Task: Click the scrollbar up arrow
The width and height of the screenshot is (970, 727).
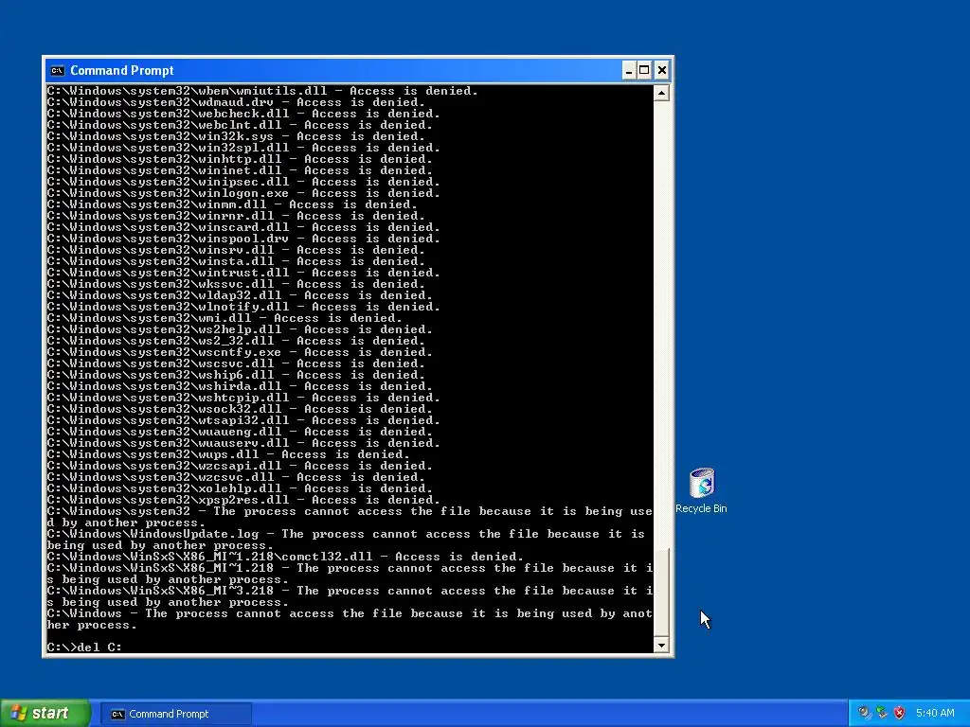Action: pos(661,94)
